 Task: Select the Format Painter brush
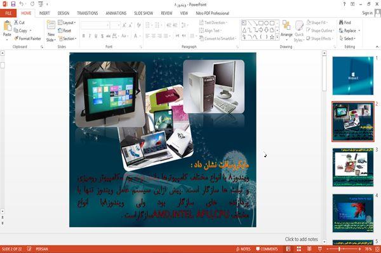17,38
